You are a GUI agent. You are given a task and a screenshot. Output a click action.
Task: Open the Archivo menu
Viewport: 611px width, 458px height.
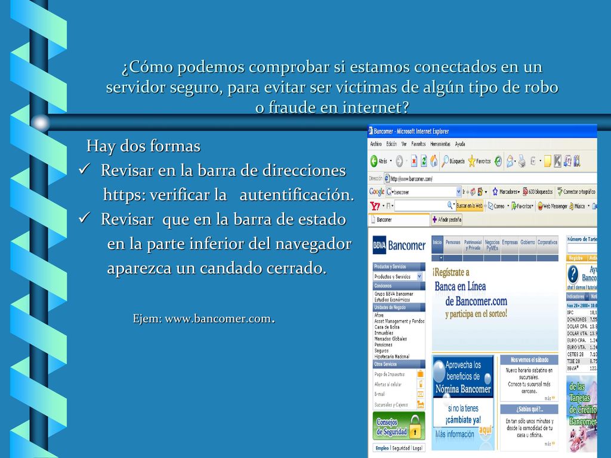(x=376, y=144)
